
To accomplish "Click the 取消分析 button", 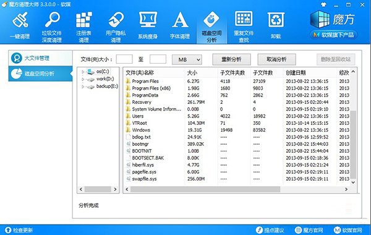I will (276, 59).
